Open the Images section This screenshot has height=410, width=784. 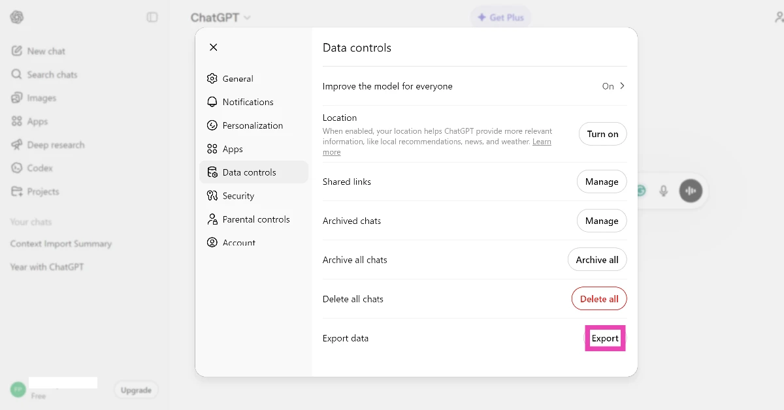click(41, 97)
